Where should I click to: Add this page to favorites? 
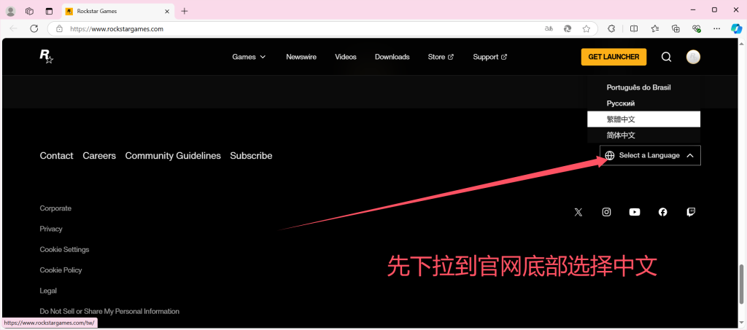pyautogui.click(x=587, y=28)
